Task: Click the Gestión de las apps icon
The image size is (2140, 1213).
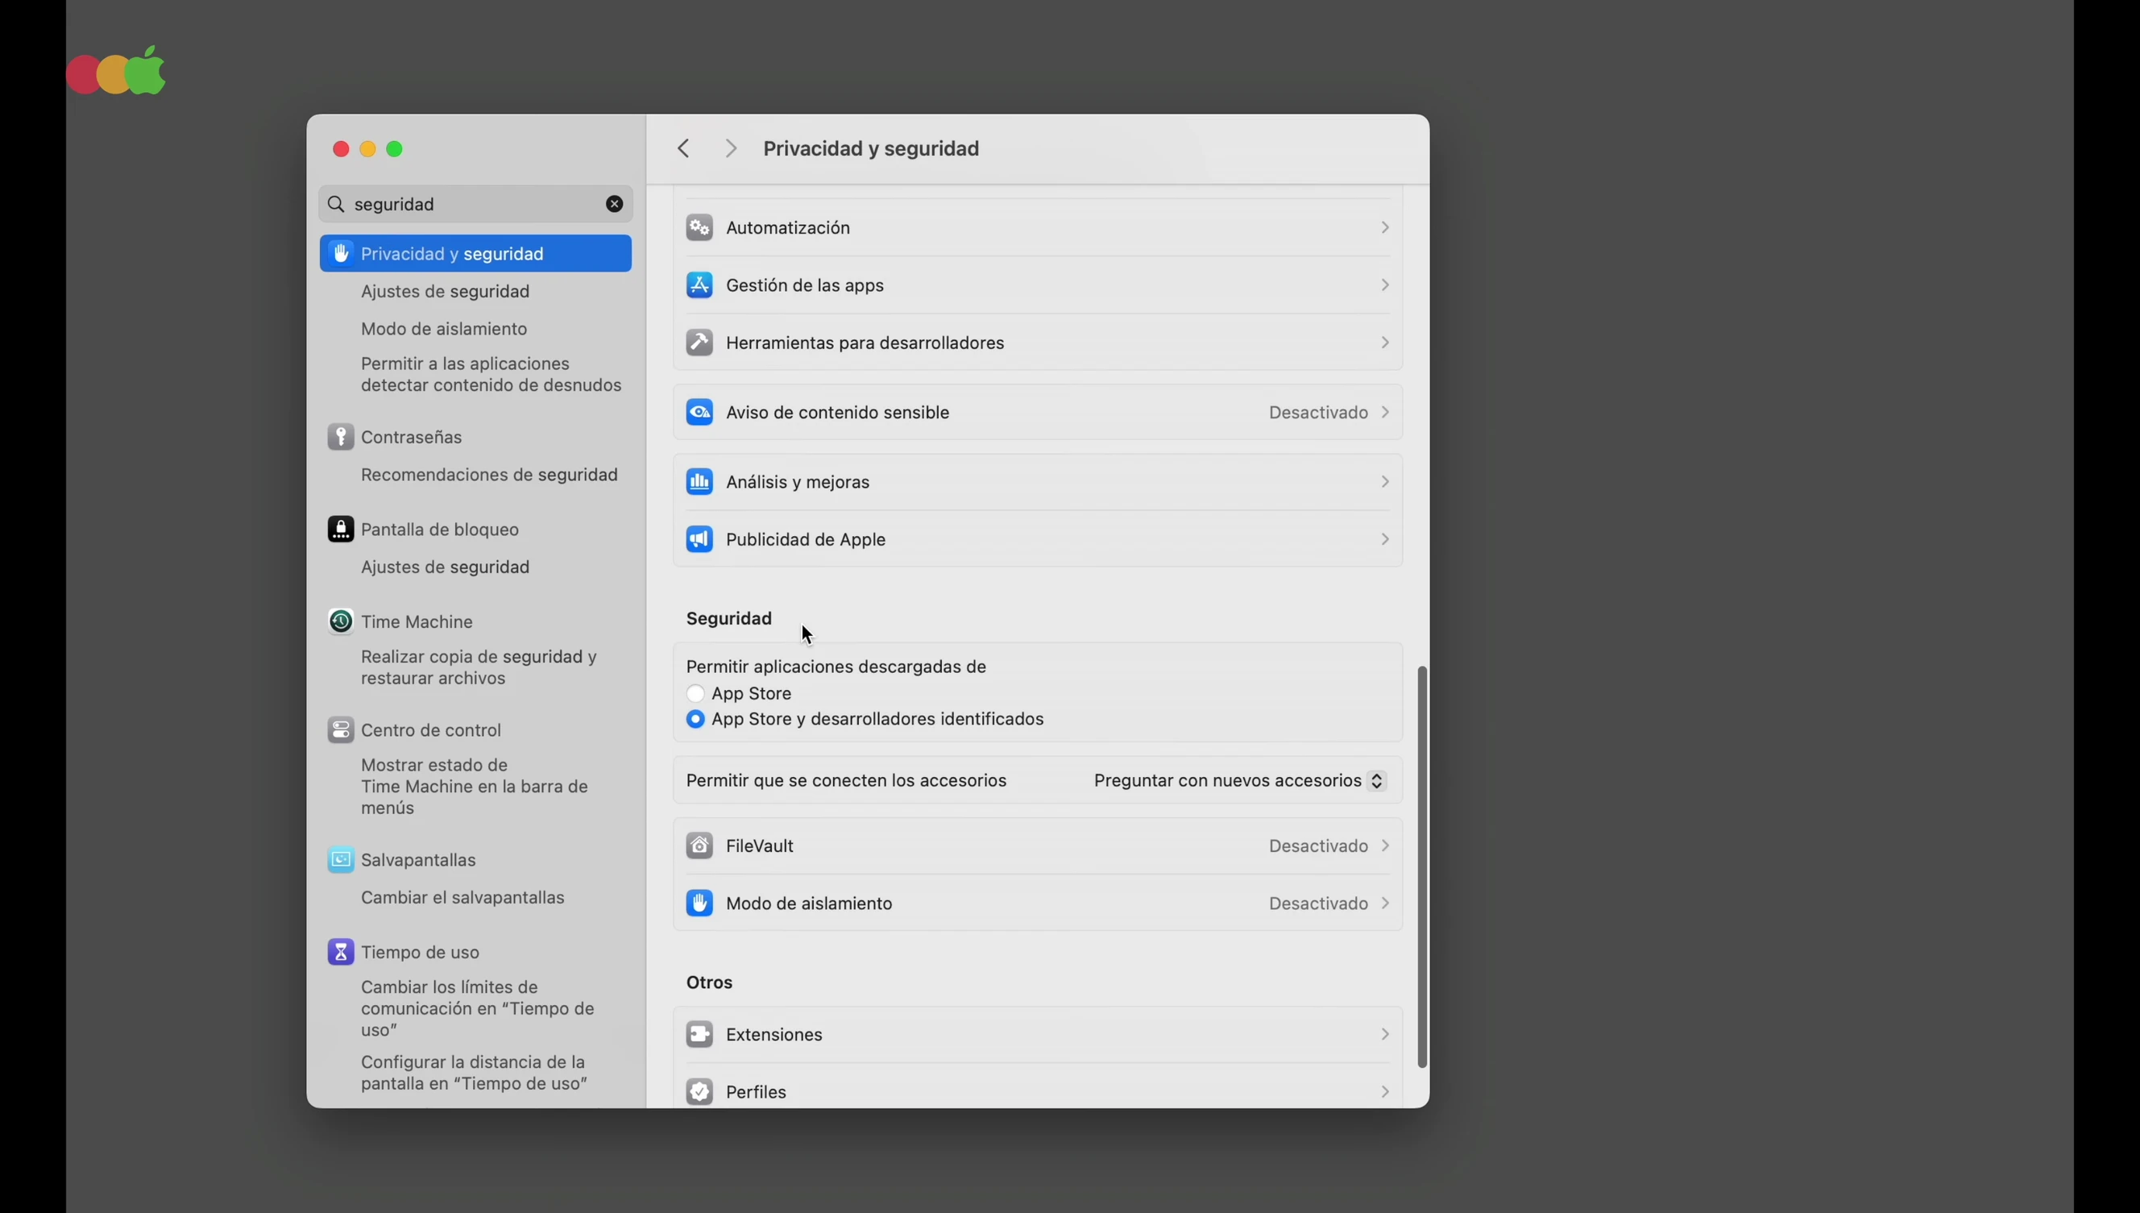Action: pyautogui.click(x=699, y=285)
